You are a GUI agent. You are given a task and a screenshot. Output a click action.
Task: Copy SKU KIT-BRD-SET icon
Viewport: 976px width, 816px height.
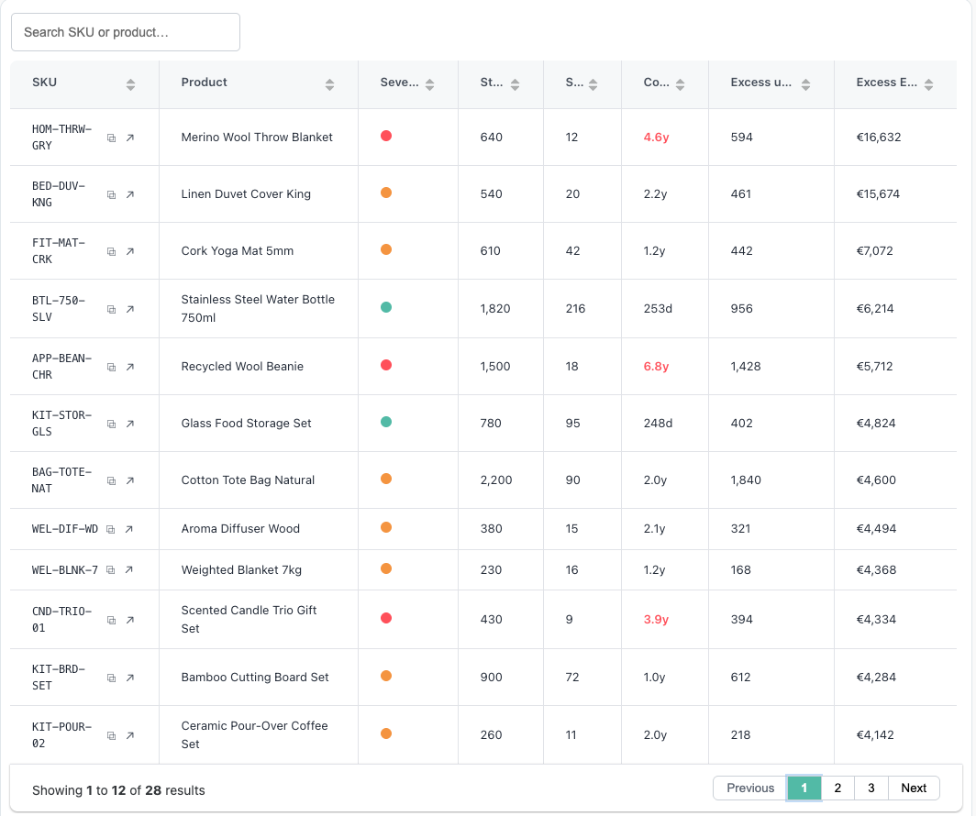pos(111,678)
